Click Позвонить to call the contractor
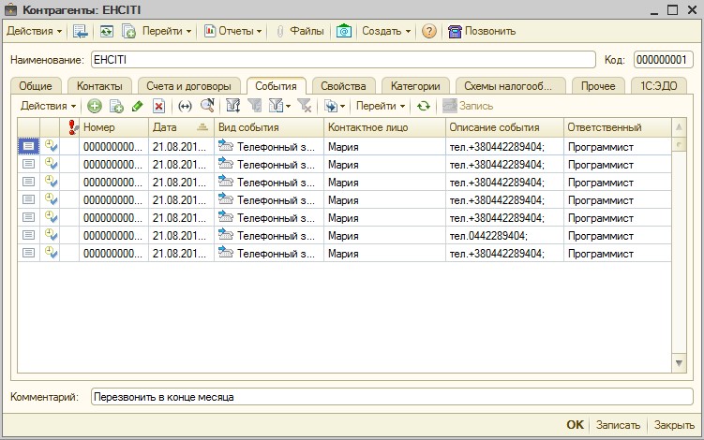Image resolution: width=704 pixels, height=440 pixels. click(x=482, y=31)
